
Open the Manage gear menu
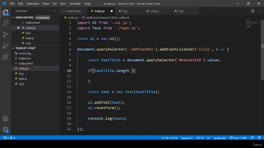click(5, 129)
